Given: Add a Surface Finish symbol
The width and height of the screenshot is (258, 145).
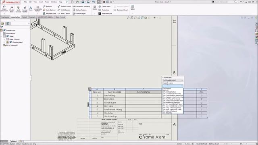Looking at the screenshot, I should point(64,6).
